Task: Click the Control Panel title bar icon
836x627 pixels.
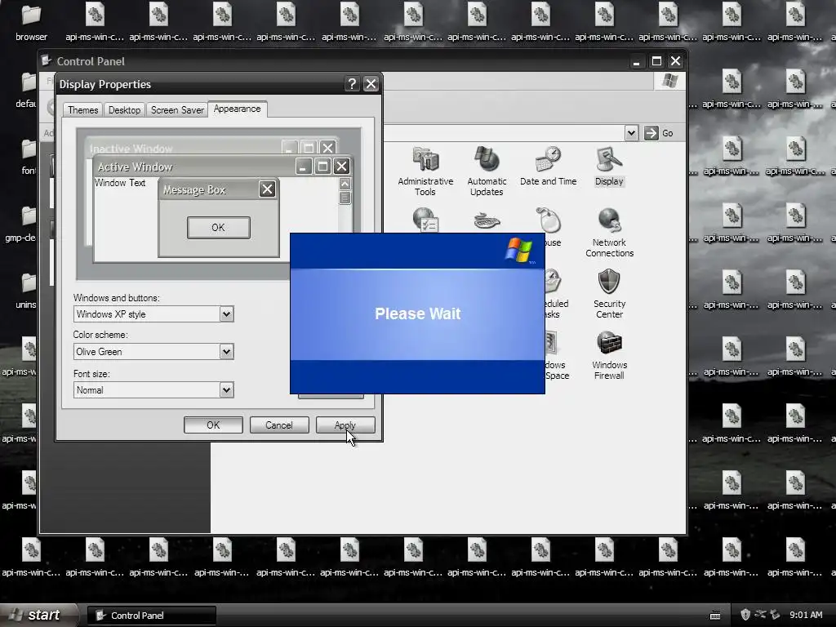Action: tap(47, 60)
